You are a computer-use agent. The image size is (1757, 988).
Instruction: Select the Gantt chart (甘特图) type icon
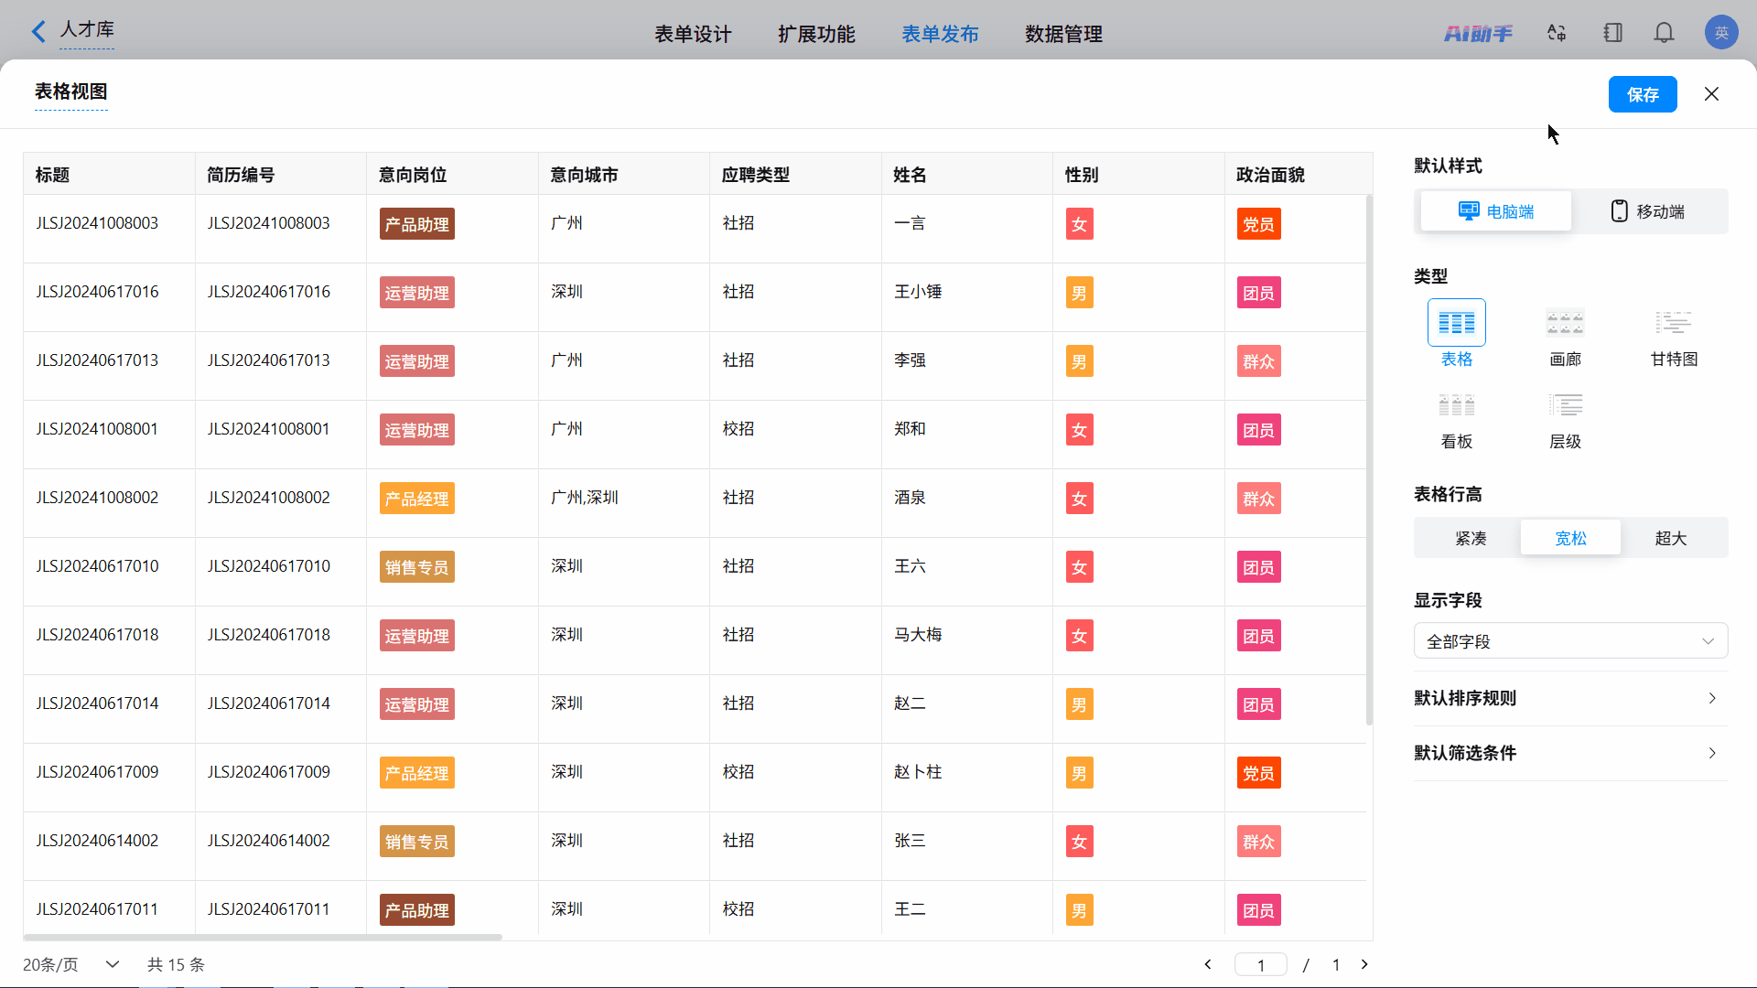click(1673, 323)
